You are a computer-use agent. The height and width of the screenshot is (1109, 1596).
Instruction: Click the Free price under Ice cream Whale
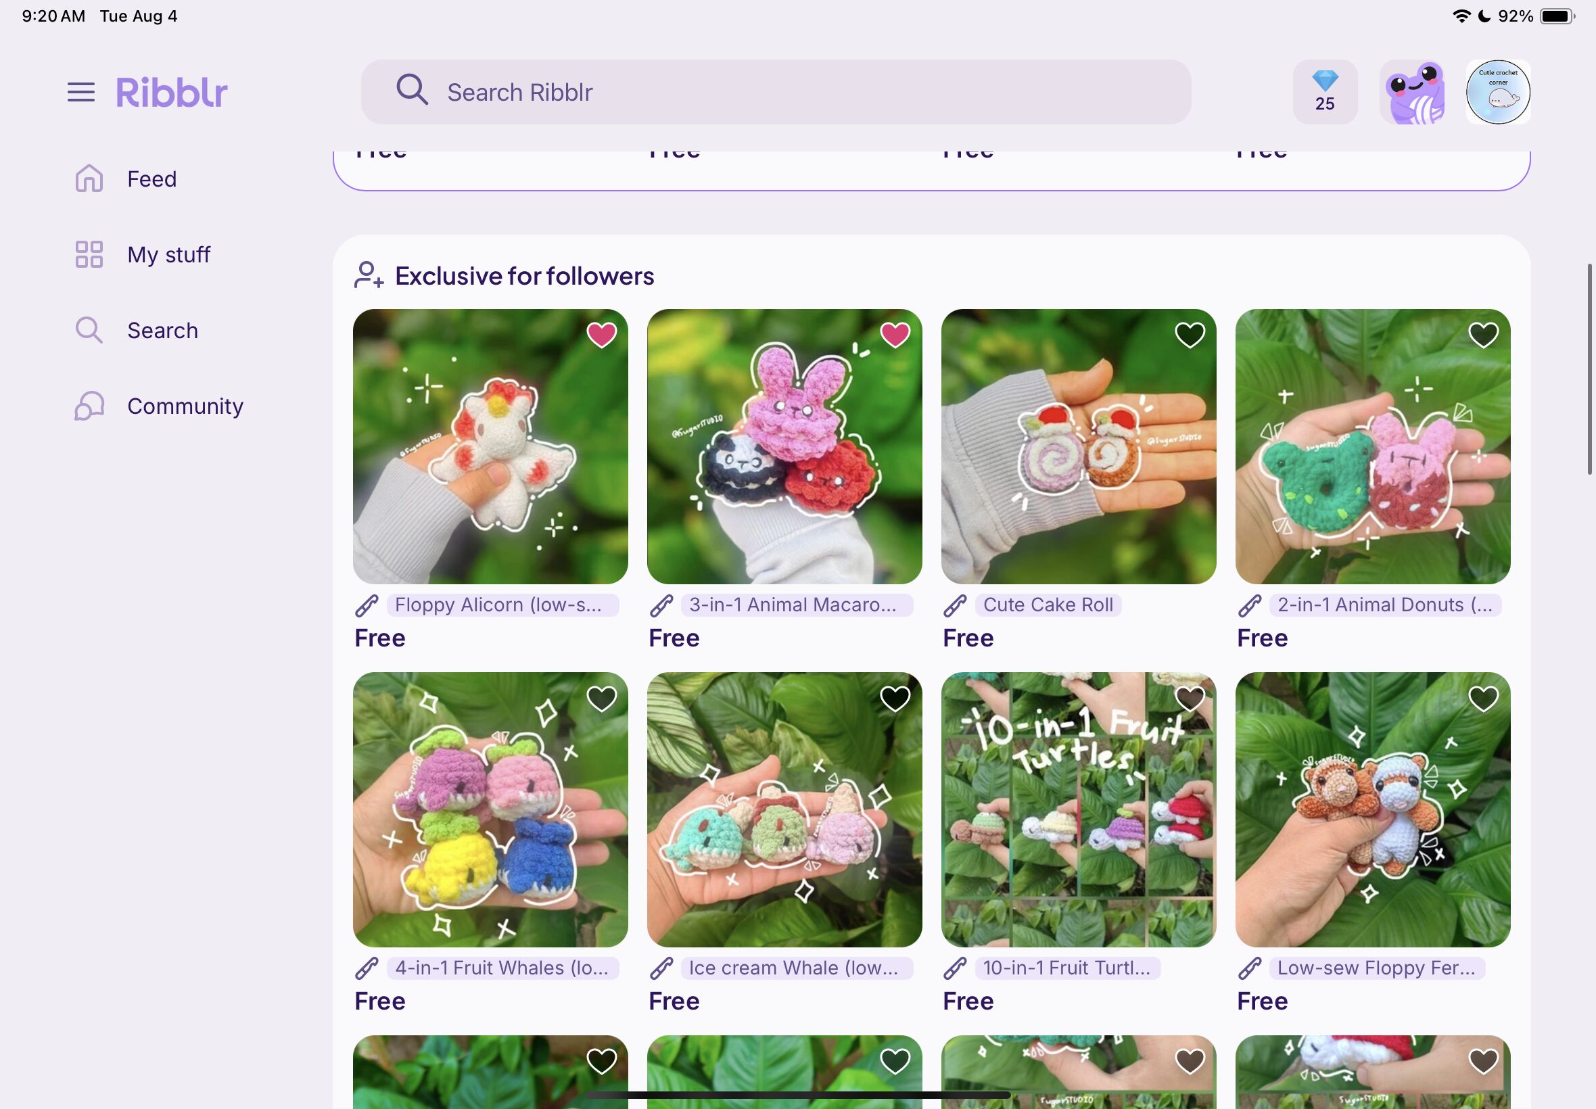pos(674,1001)
